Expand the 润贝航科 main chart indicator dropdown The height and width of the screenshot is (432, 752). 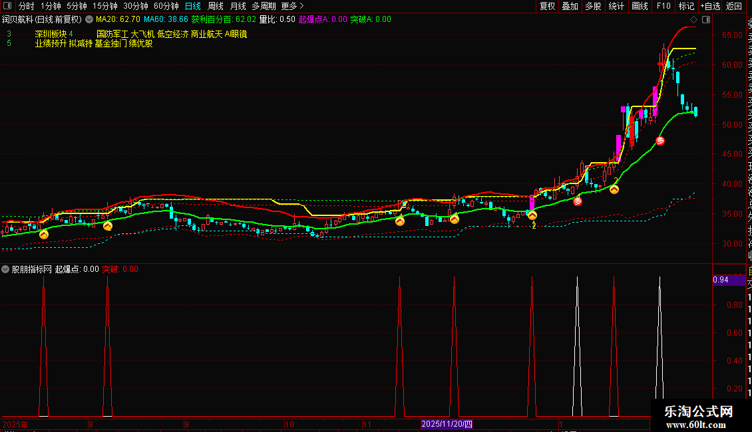point(89,19)
